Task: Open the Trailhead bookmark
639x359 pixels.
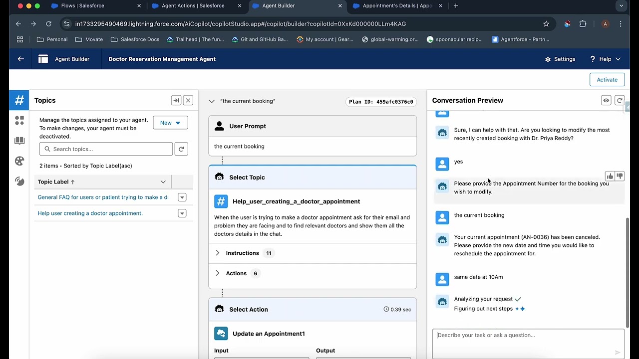Action: (195, 39)
